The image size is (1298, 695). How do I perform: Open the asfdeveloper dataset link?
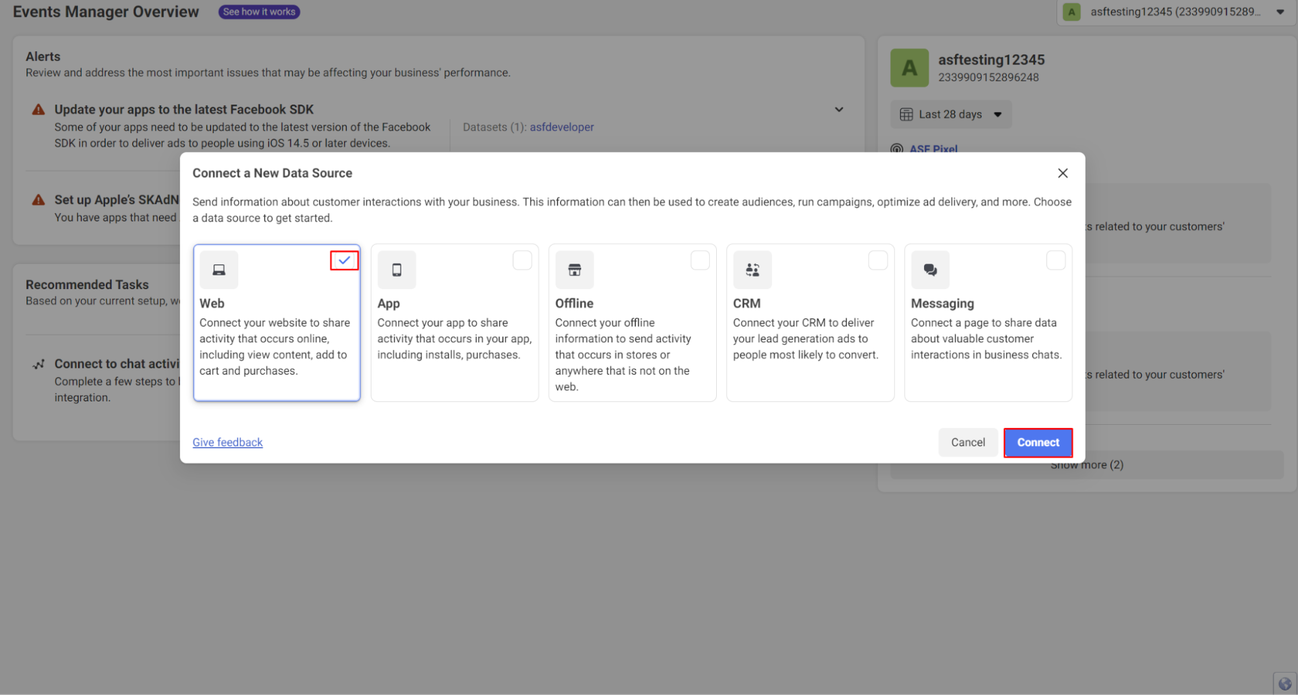tap(562, 127)
